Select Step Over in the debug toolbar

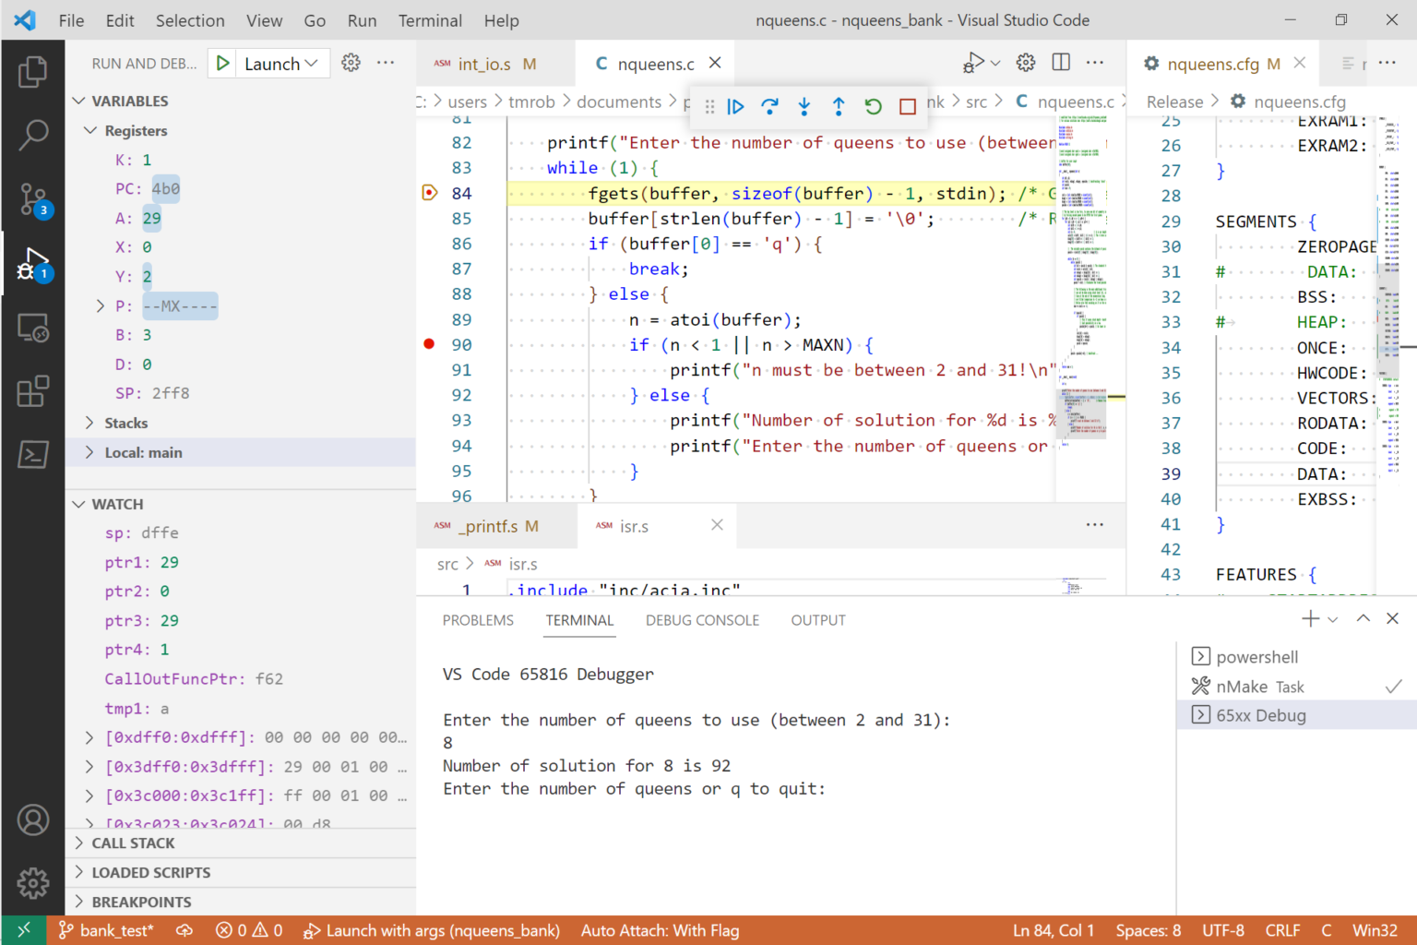pyautogui.click(x=769, y=106)
